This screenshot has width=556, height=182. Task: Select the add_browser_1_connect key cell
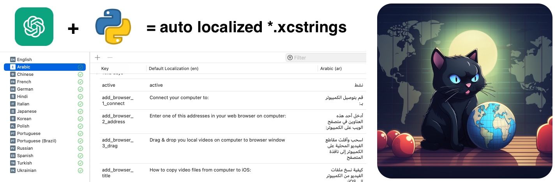118,100
